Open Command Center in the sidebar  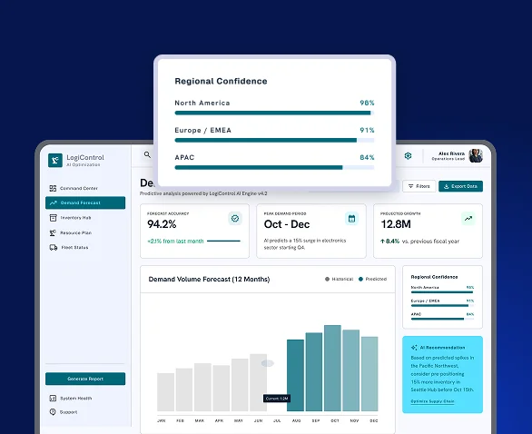click(85, 188)
